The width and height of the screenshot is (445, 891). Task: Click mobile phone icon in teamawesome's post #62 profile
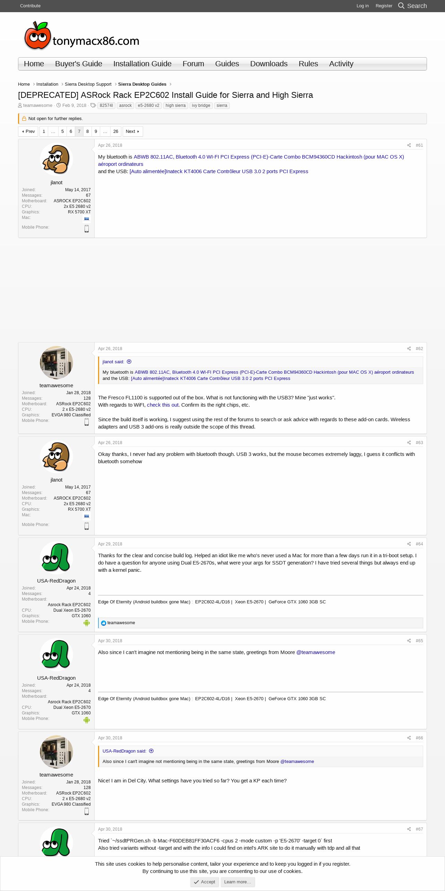87,422
